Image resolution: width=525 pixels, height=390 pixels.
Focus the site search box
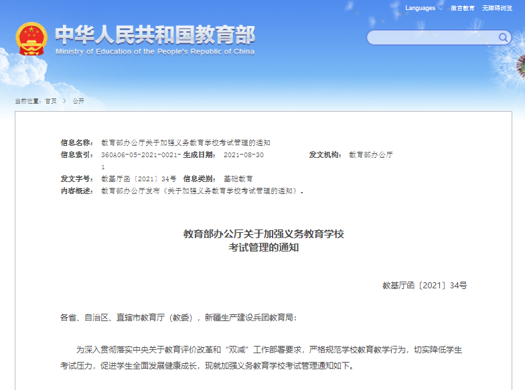(432, 37)
